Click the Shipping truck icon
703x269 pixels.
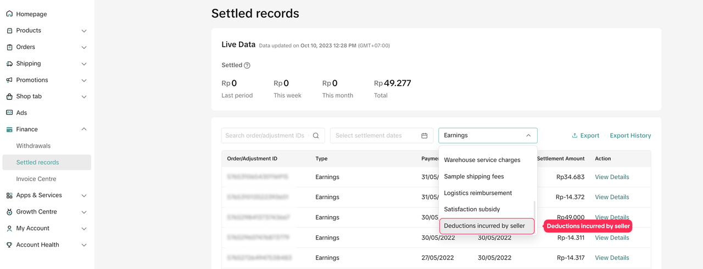coord(9,64)
